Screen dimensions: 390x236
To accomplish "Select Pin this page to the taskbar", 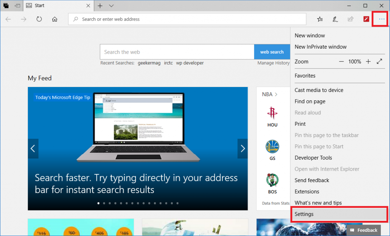I will (326, 135).
